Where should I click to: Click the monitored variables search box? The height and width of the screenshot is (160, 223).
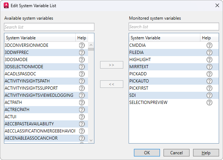point(174,27)
